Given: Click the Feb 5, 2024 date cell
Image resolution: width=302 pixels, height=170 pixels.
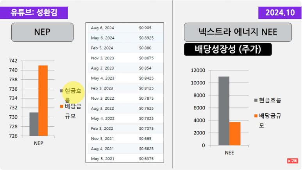Looking at the screenshot, I should pos(102,48).
